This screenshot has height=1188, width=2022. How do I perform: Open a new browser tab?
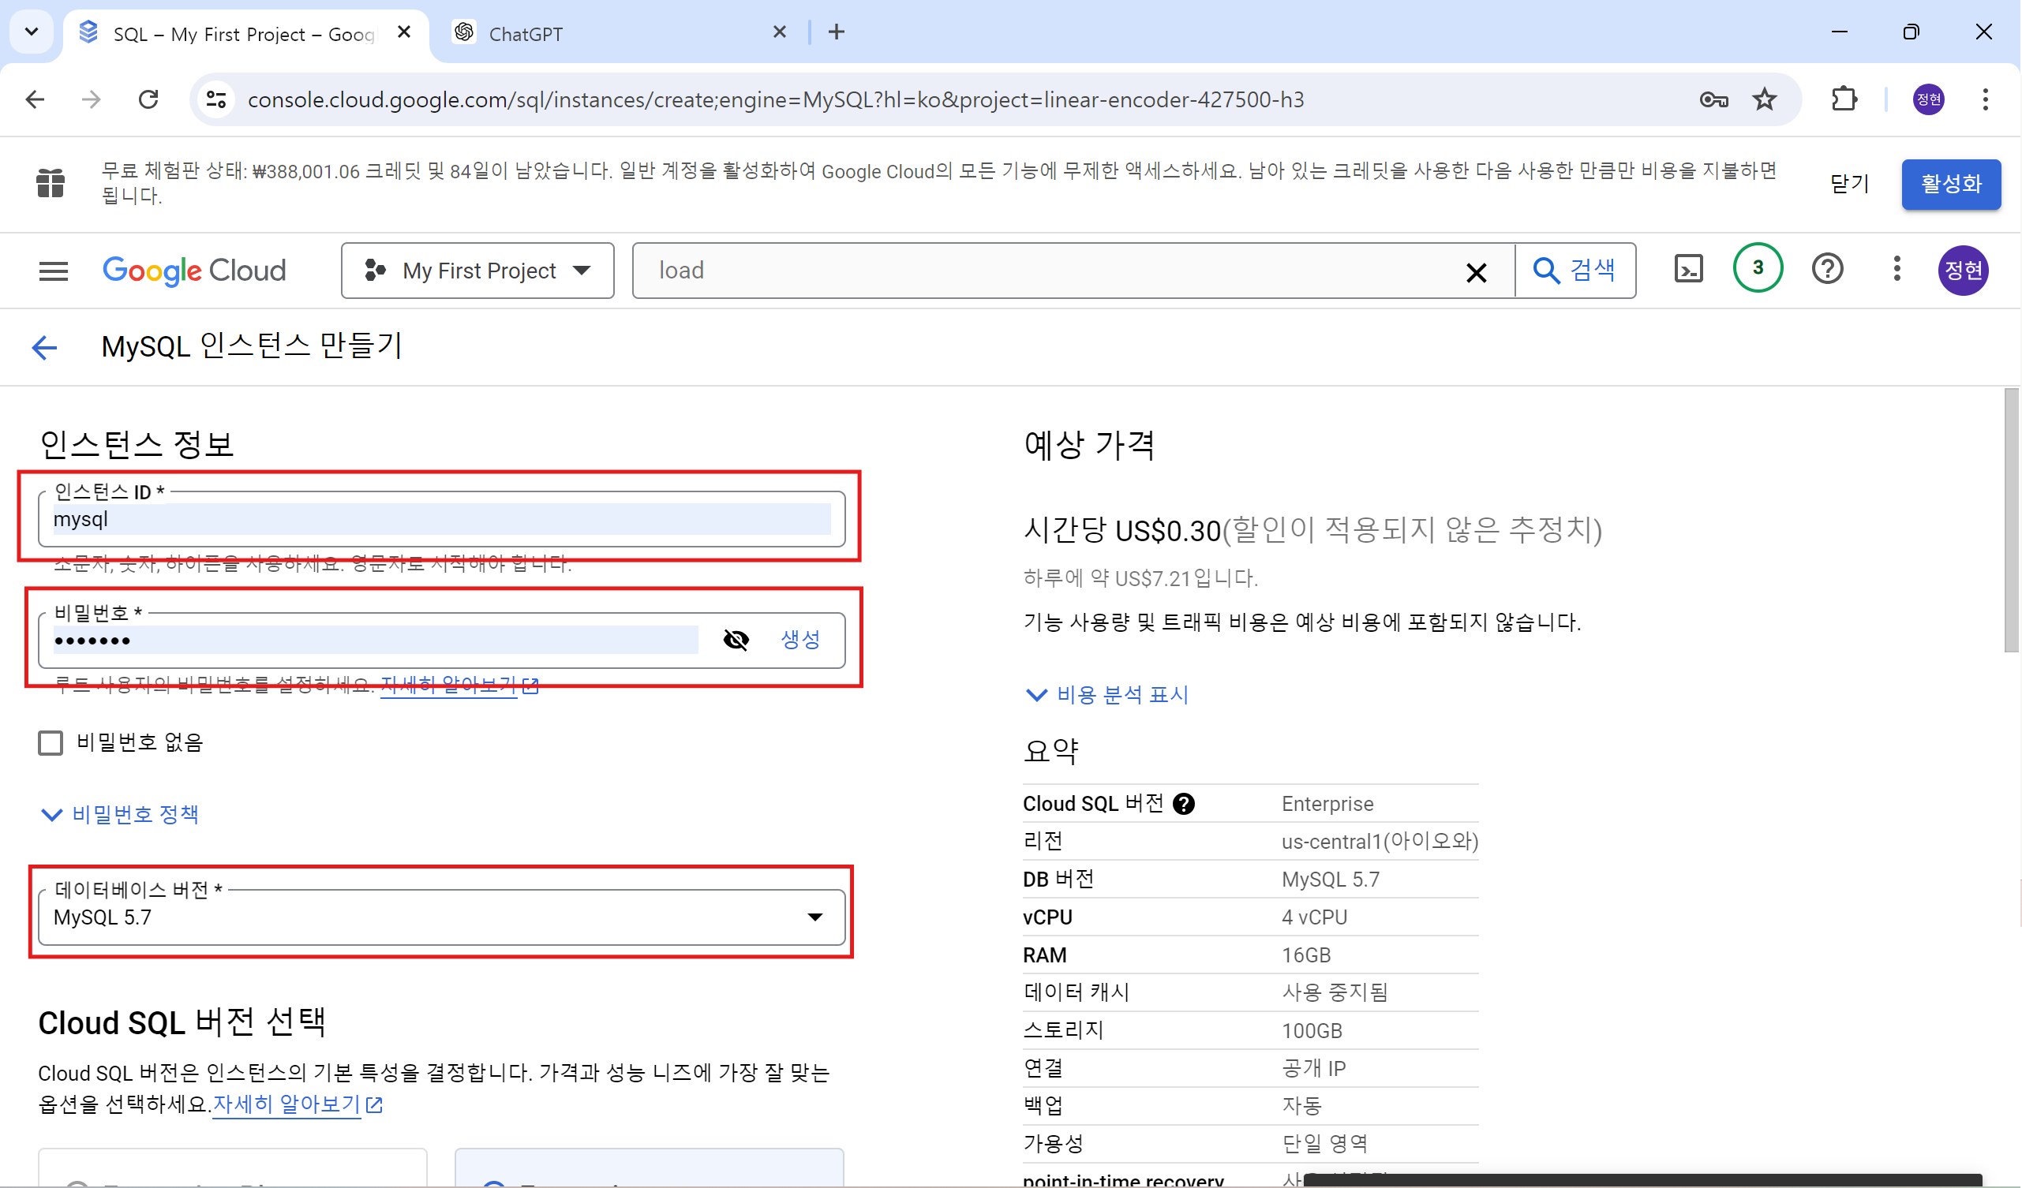tap(837, 32)
